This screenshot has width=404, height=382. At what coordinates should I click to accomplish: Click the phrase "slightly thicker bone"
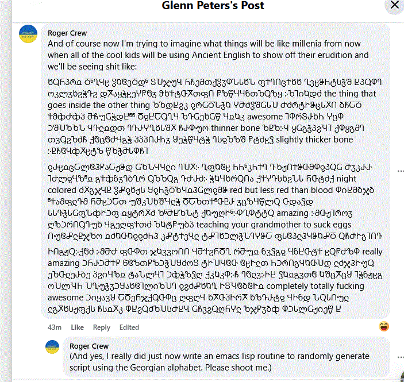pos(290,140)
